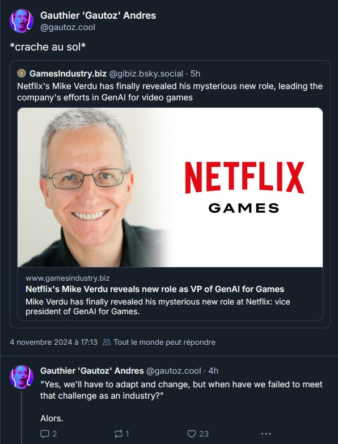Like the reply with the heart icon

192,434
